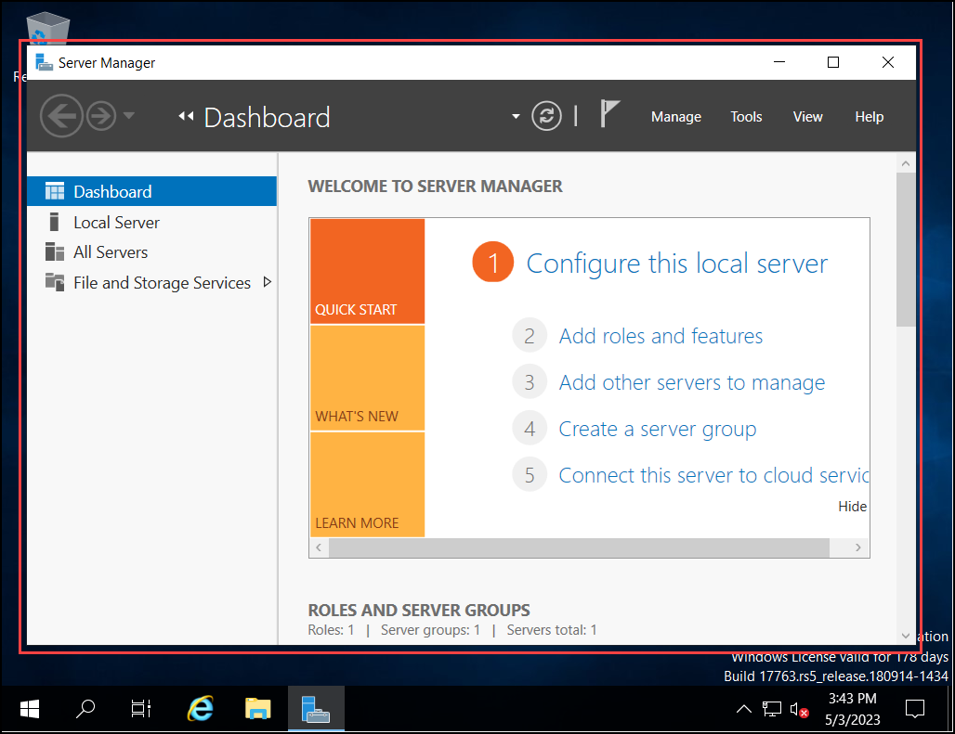Launch Internet Explorer from the taskbar
This screenshot has height=734, width=955.
[x=201, y=708]
